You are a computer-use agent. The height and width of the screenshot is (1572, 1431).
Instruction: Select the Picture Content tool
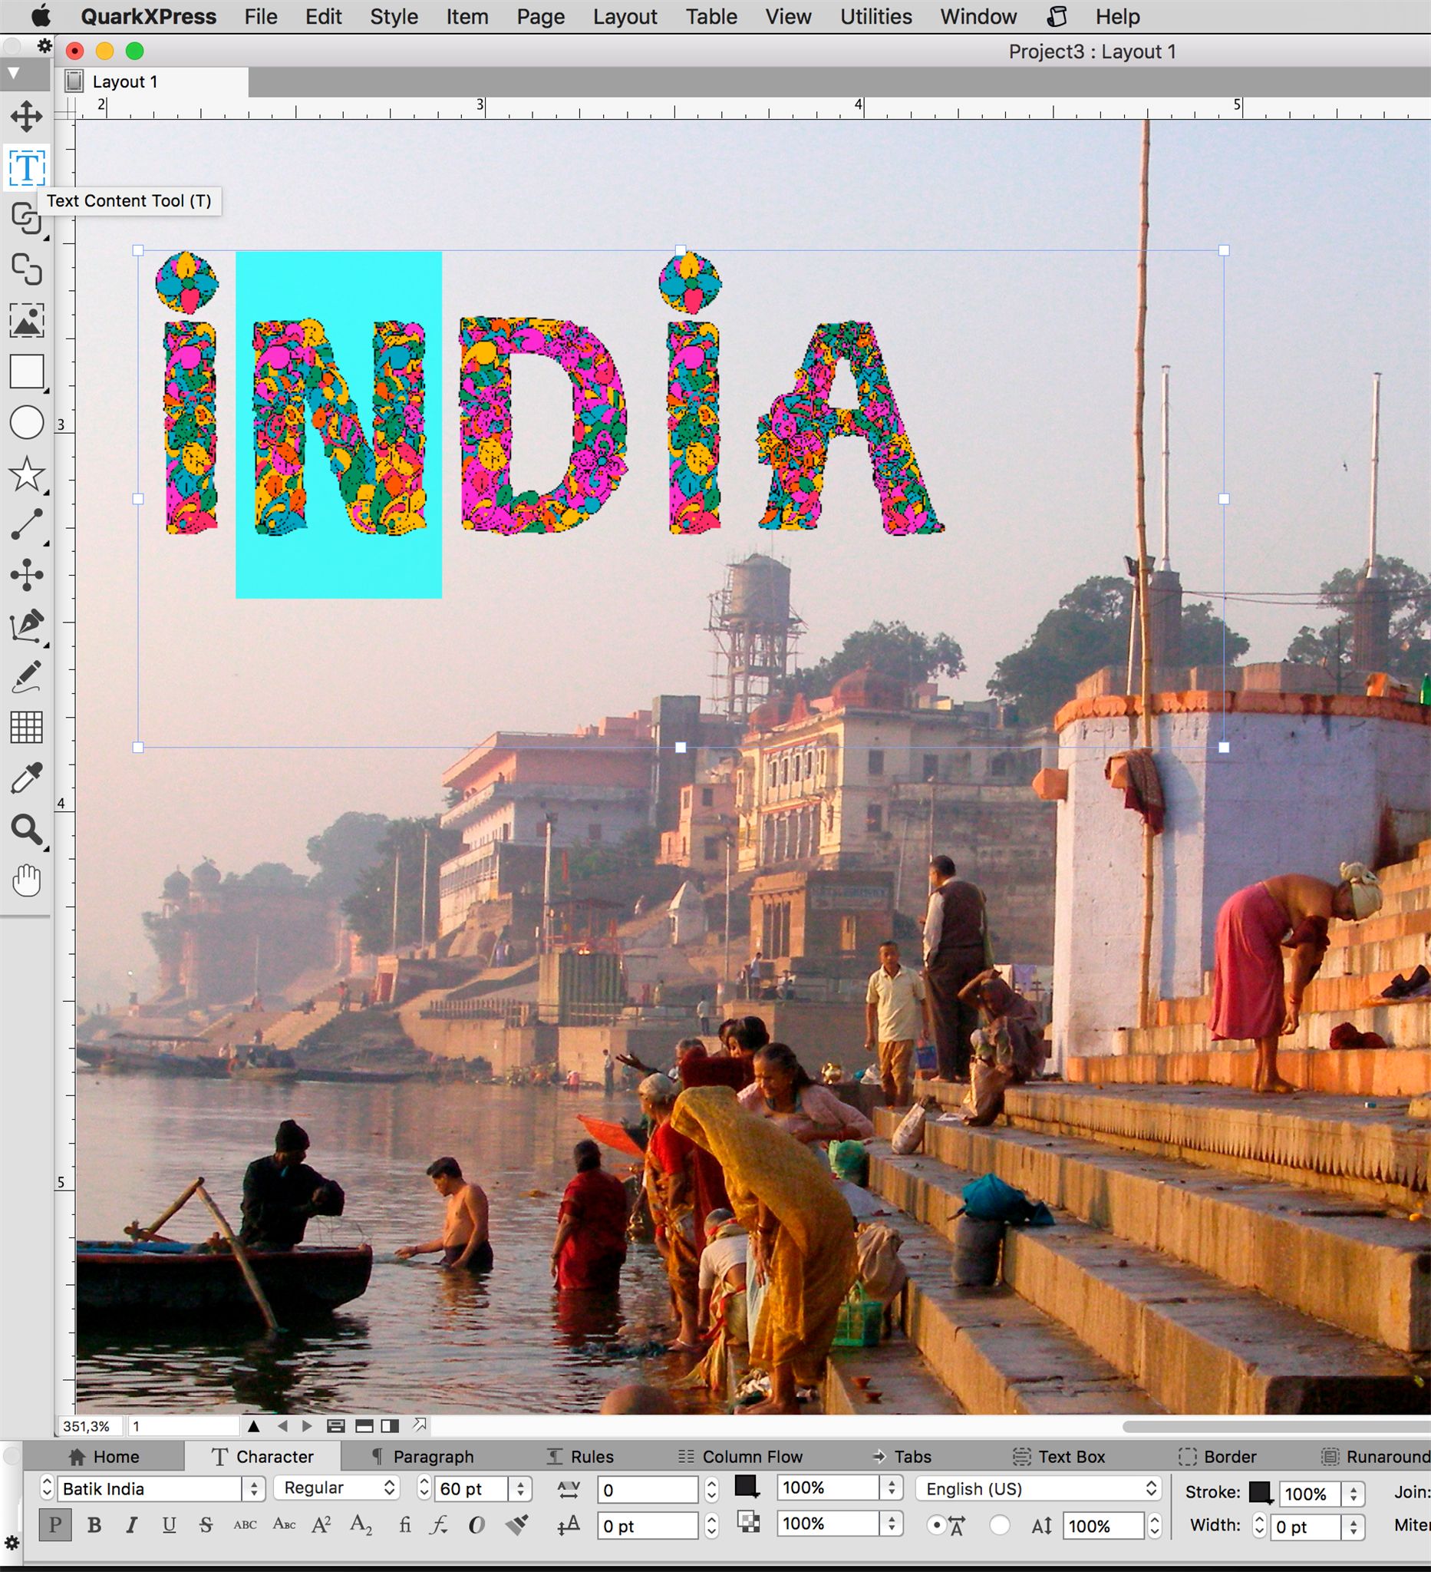[x=27, y=321]
